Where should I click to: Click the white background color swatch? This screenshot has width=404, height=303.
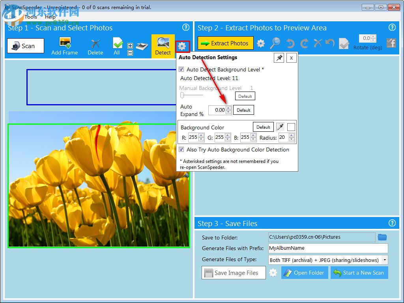pos(291,127)
